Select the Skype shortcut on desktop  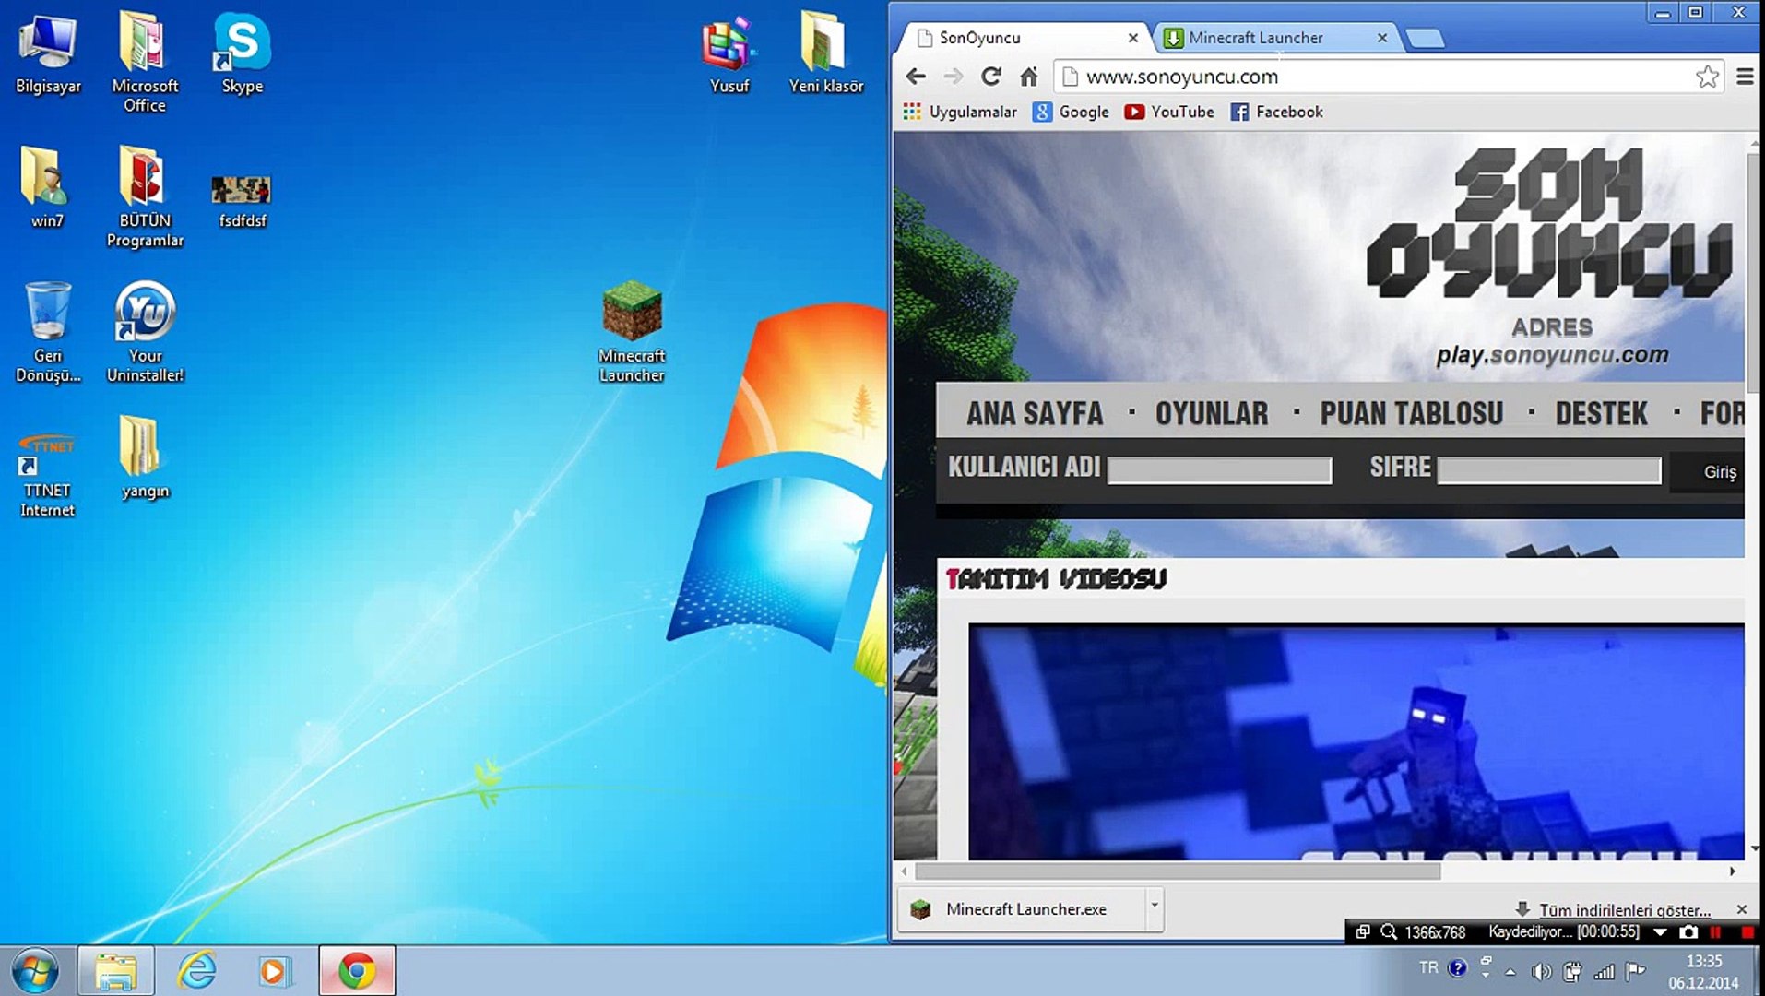click(243, 53)
